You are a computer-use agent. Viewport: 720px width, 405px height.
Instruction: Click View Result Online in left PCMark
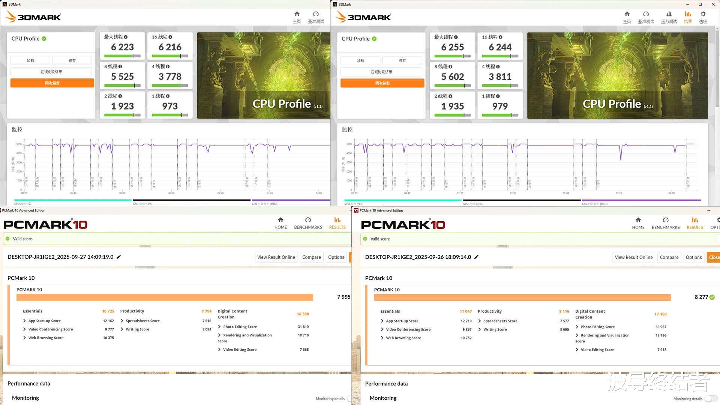(276, 257)
